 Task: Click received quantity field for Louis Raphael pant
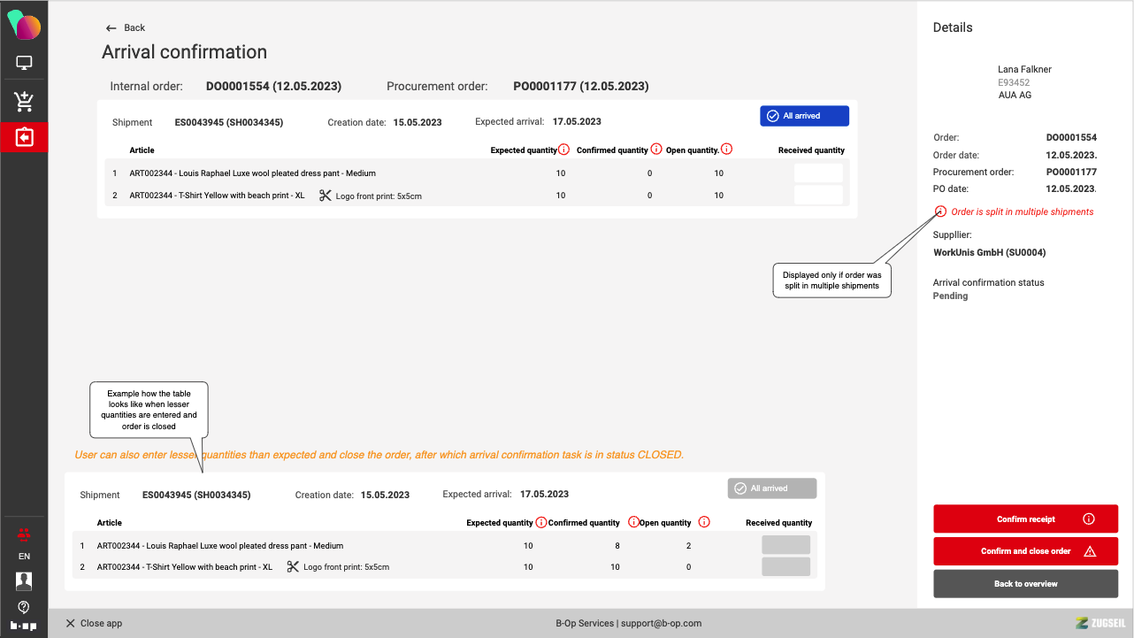818,173
